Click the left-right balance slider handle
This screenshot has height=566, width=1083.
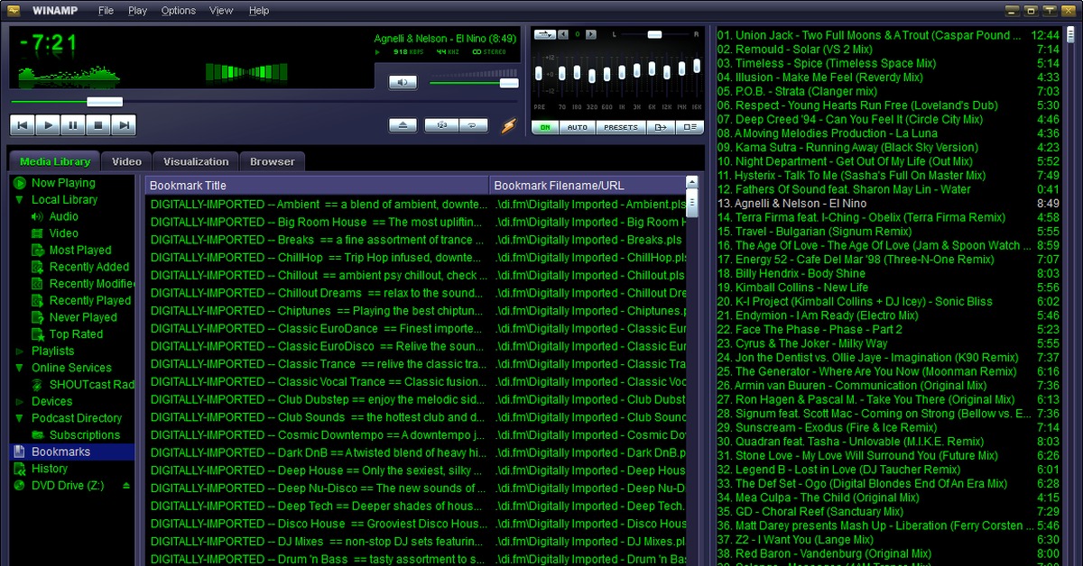click(x=656, y=34)
